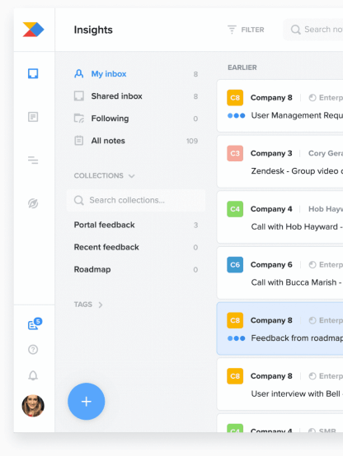Select All notes

click(136, 141)
